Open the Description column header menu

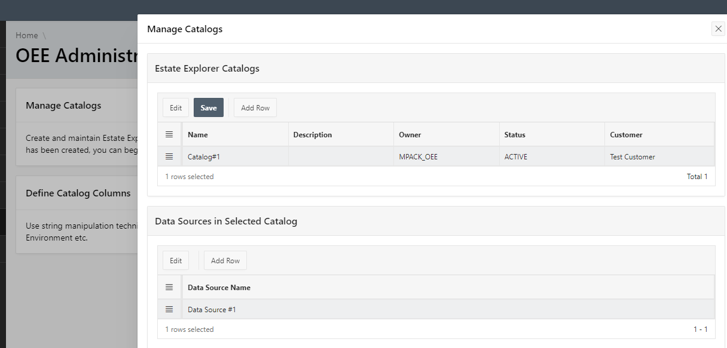(x=313, y=135)
